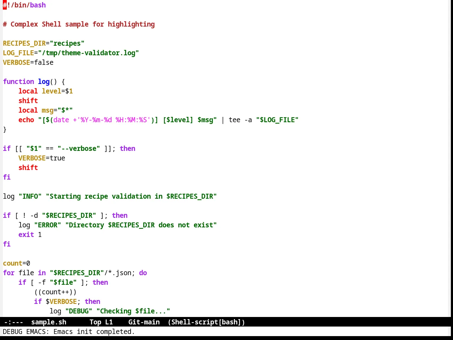Click 'local msg' line
This screenshot has width=453, height=340.
pyautogui.click(x=46, y=110)
